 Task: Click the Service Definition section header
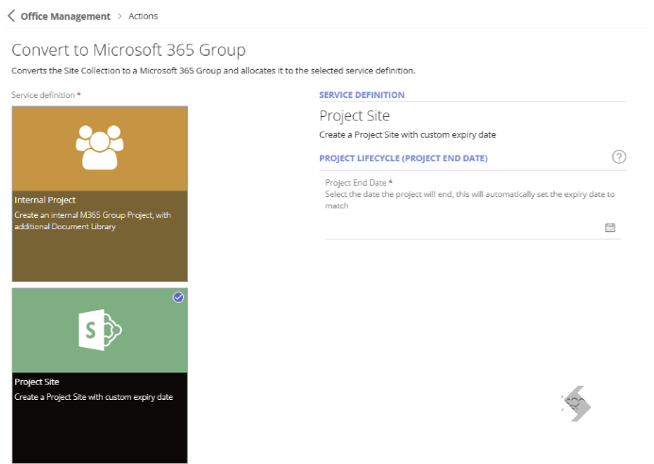pos(361,95)
